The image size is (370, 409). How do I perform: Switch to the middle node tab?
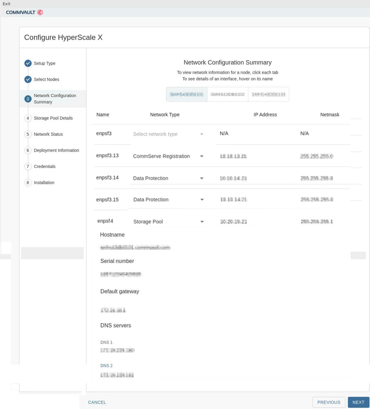coord(228,95)
